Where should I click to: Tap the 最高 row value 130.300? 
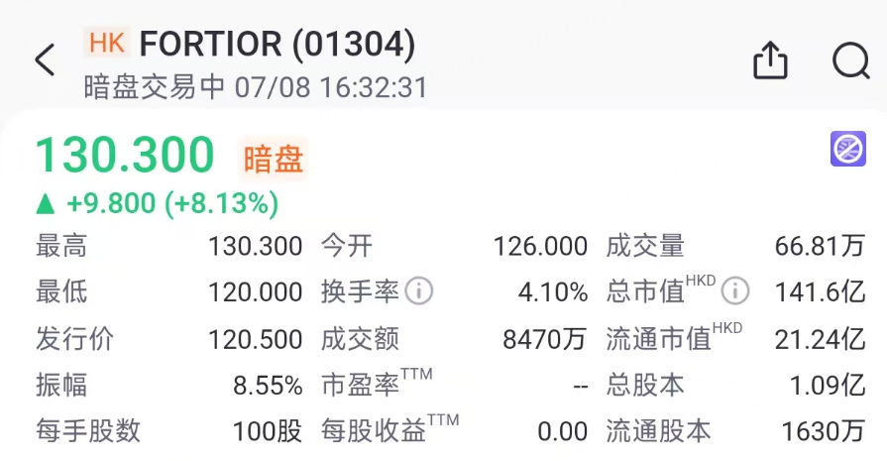tap(255, 247)
